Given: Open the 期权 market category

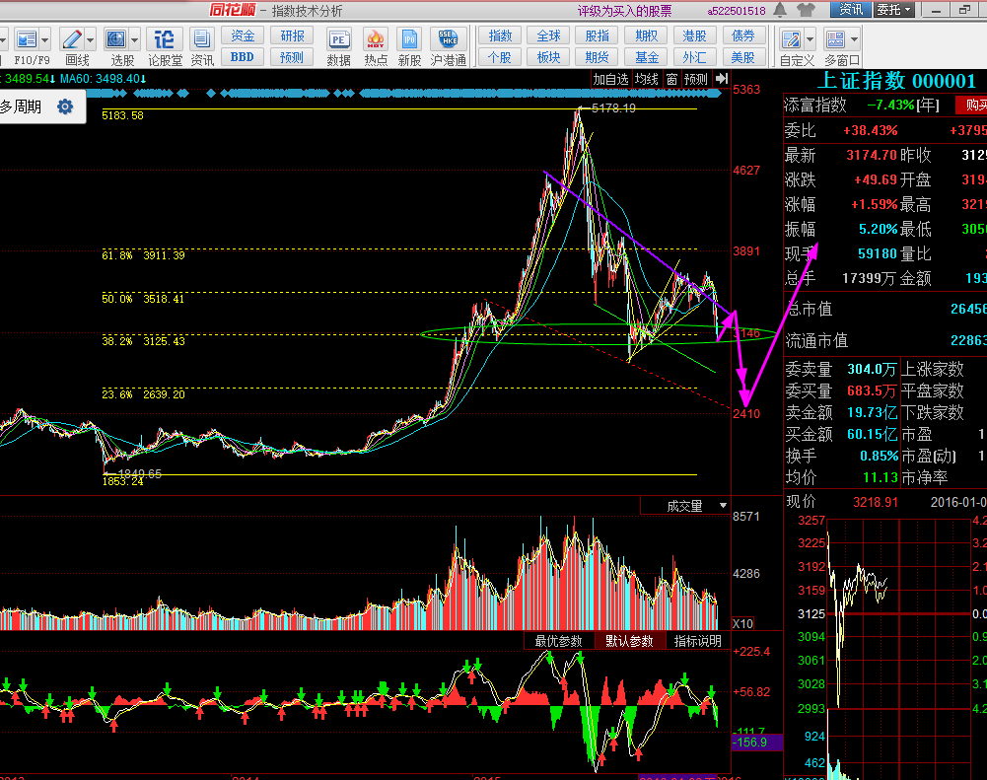Looking at the screenshot, I should [x=646, y=35].
